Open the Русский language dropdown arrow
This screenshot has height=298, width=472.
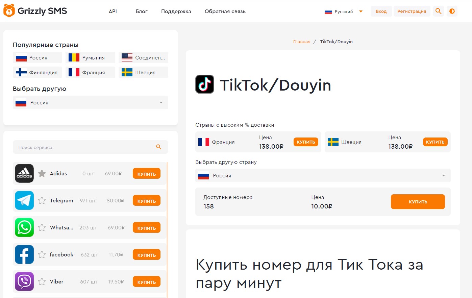(x=361, y=11)
